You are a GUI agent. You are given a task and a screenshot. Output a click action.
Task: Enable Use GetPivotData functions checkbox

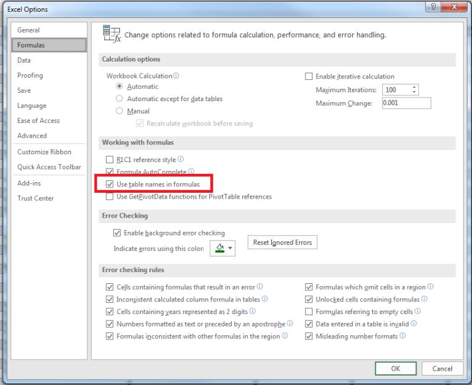(x=109, y=196)
